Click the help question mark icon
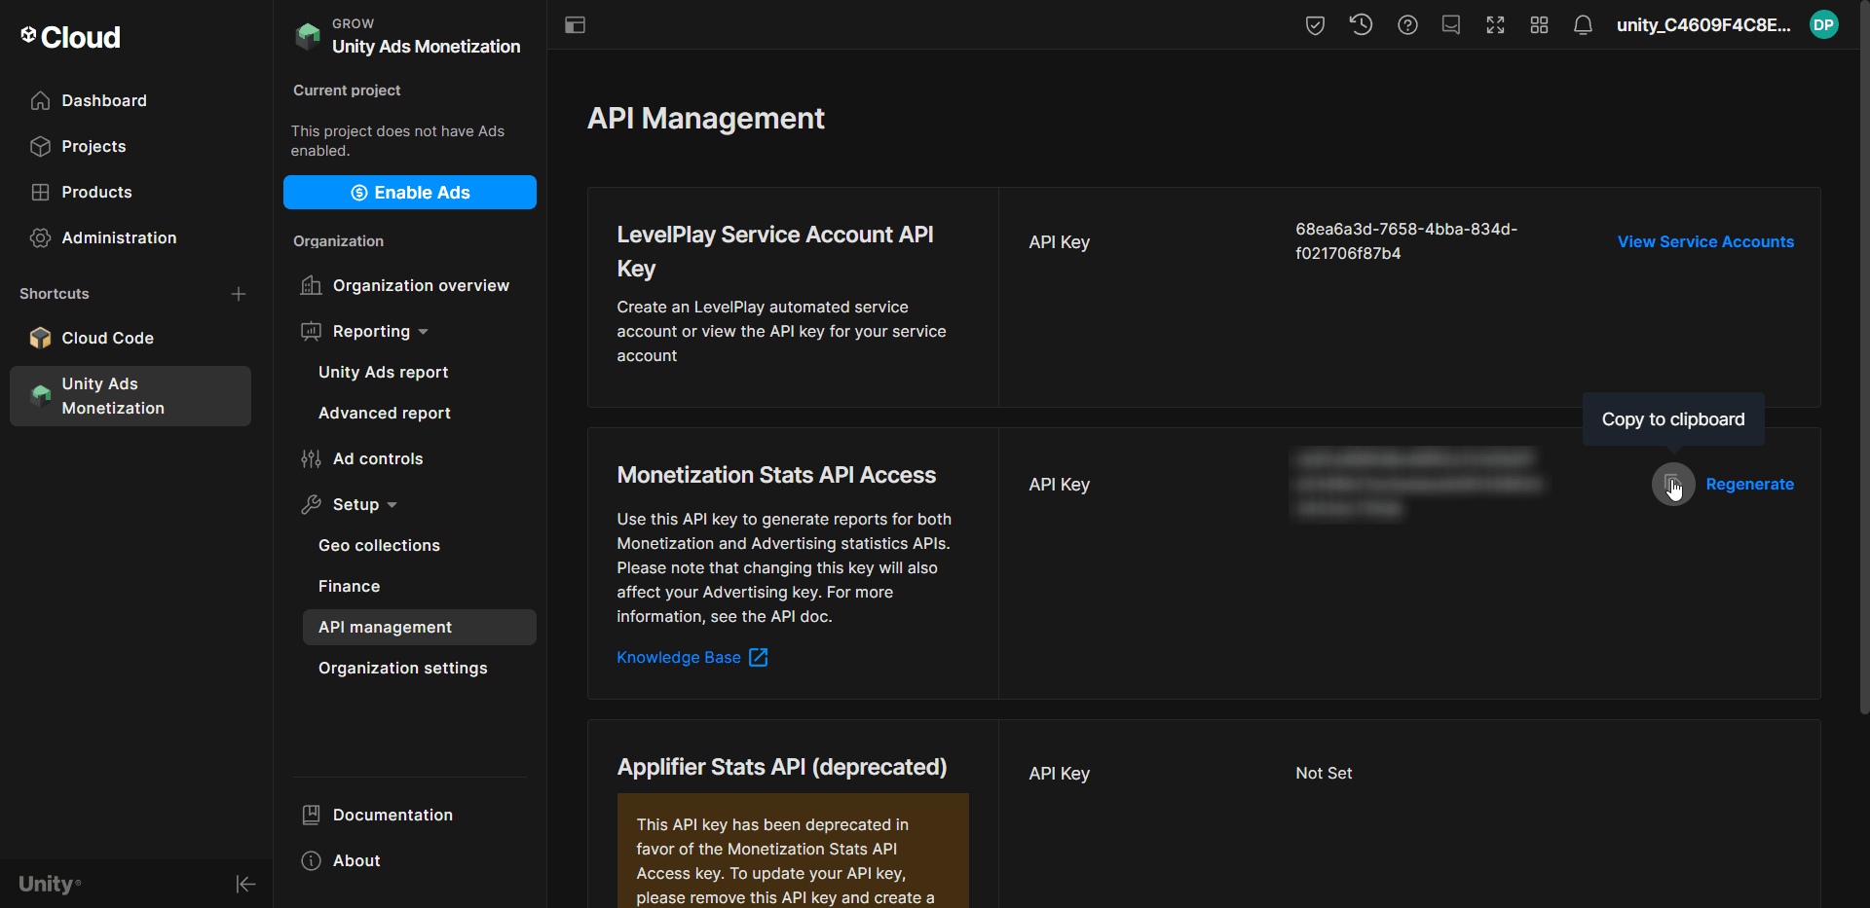This screenshot has height=908, width=1870. (x=1407, y=25)
